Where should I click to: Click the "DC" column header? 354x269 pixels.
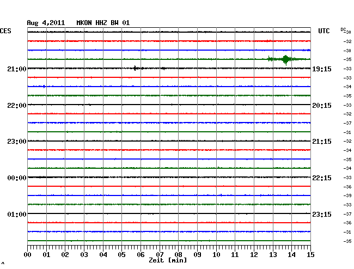pos(343,30)
